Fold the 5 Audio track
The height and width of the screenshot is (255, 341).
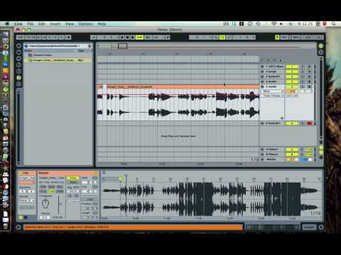(x=262, y=86)
